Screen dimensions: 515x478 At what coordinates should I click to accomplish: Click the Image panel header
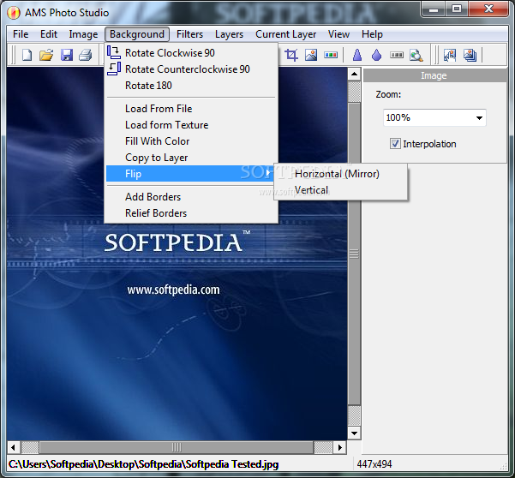coord(434,75)
